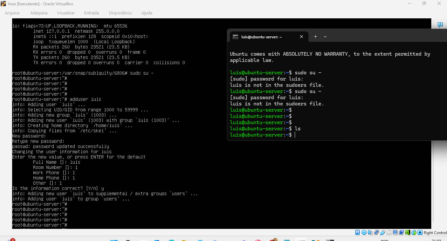Click the 'adduser luis' command line
Image resolution: width=447 pixels, height=241 pixels.
pyautogui.click(x=57, y=99)
